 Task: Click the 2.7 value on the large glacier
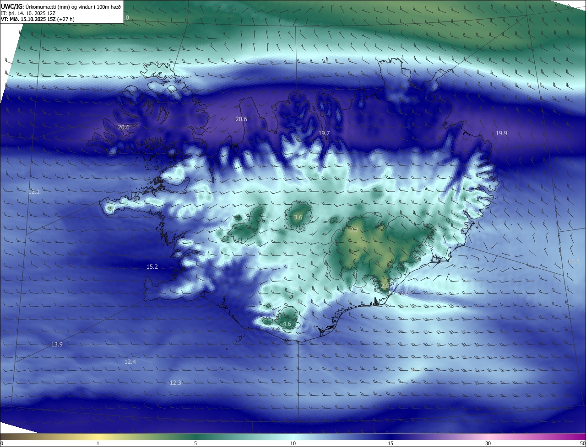[354, 230]
